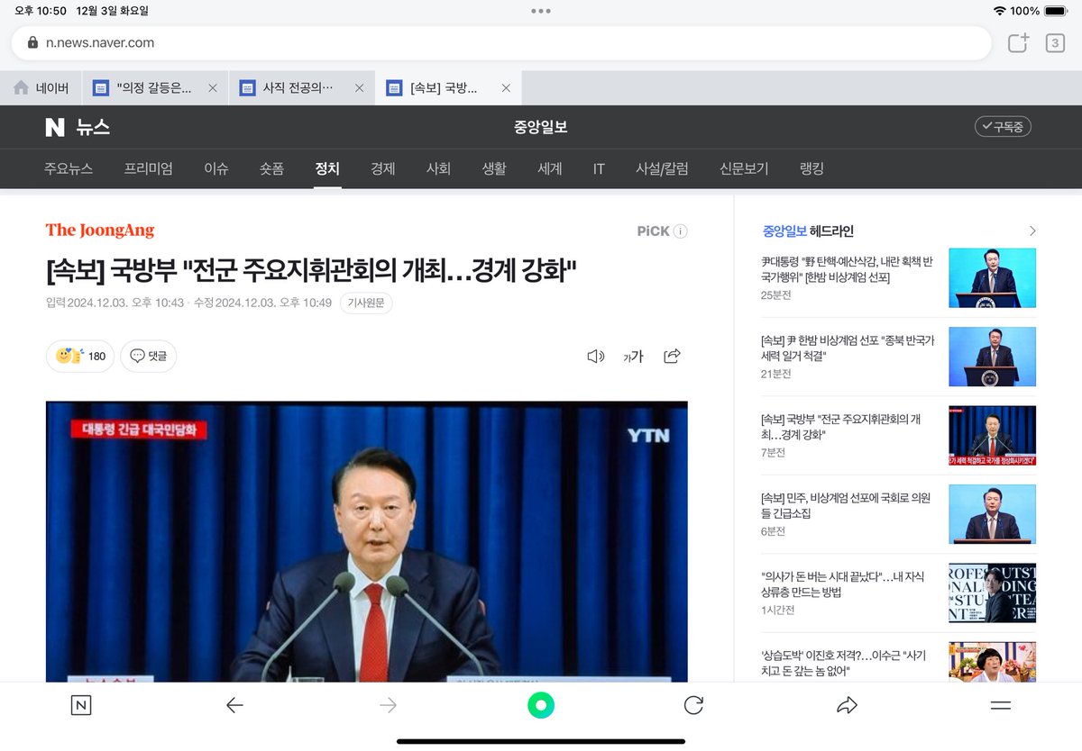Go to 세계 section
Viewport: 1082px width, 751px height.
point(550,168)
